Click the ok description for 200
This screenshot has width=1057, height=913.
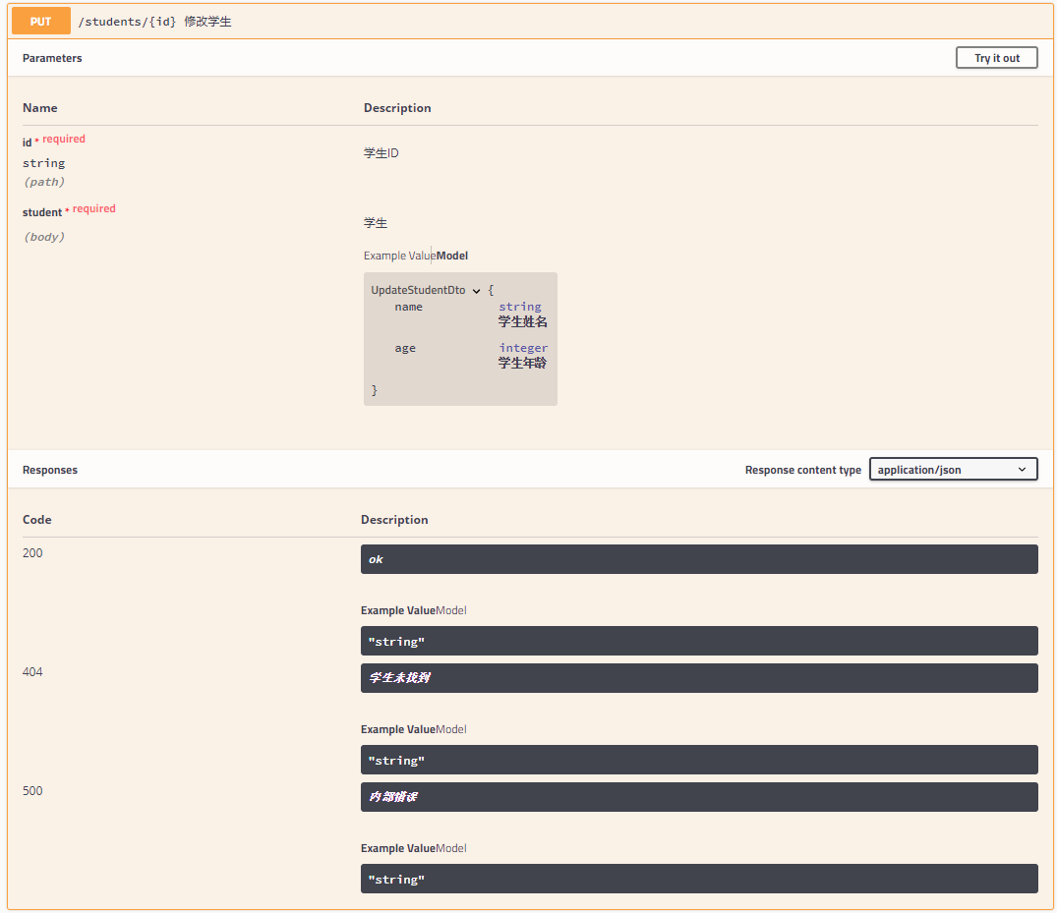[699, 559]
